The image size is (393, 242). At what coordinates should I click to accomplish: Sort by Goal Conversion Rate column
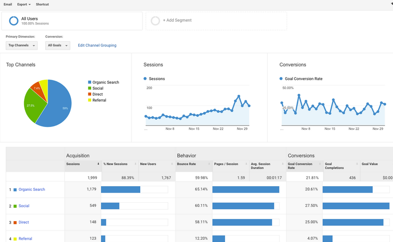[305, 166]
